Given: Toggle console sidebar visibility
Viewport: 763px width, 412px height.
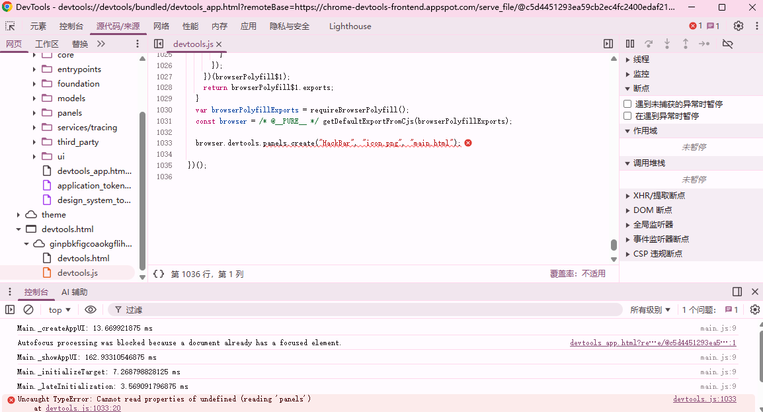Looking at the screenshot, I should click(10, 310).
